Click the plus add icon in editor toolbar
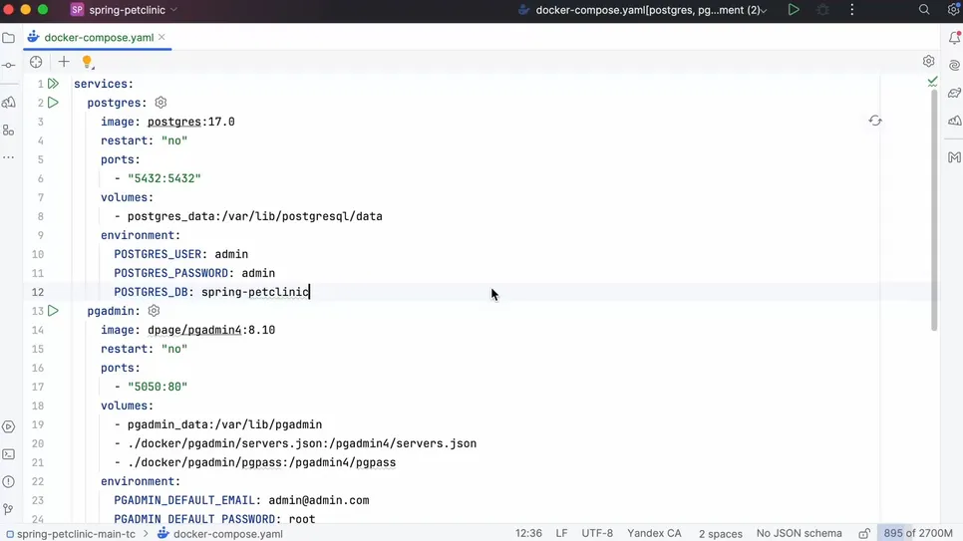963x541 pixels. point(64,62)
